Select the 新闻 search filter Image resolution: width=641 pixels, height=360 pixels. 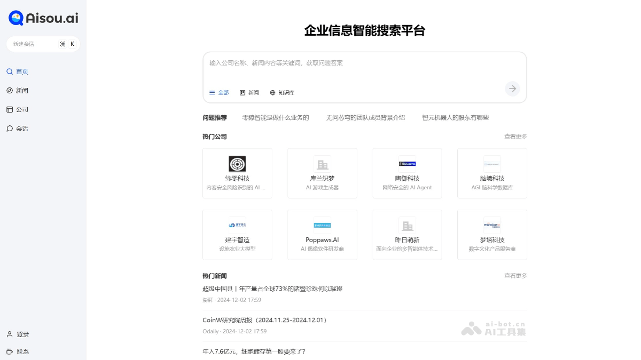pyautogui.click(x=249, y=93)
